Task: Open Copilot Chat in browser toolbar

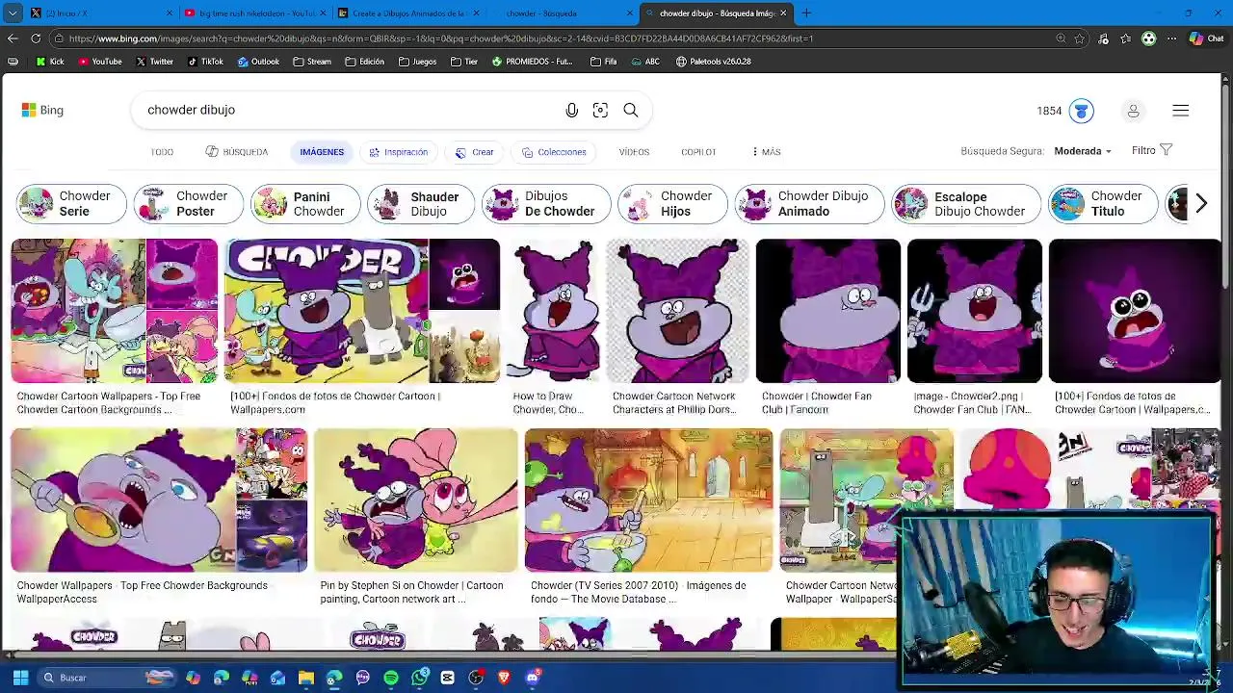Action: tap(1206, 38)
